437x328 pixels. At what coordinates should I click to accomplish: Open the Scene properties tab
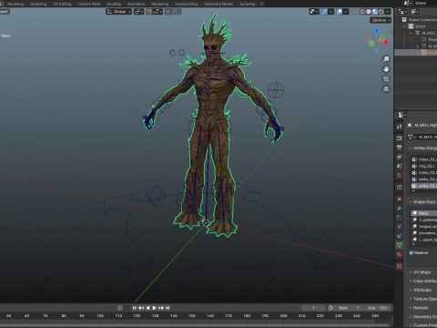[400, 166]
